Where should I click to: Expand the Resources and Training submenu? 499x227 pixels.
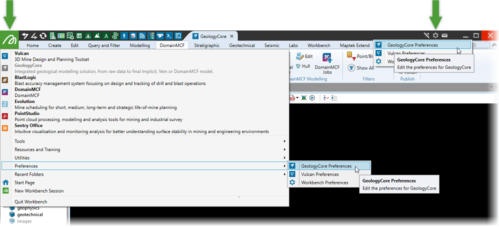click(145, 149)
